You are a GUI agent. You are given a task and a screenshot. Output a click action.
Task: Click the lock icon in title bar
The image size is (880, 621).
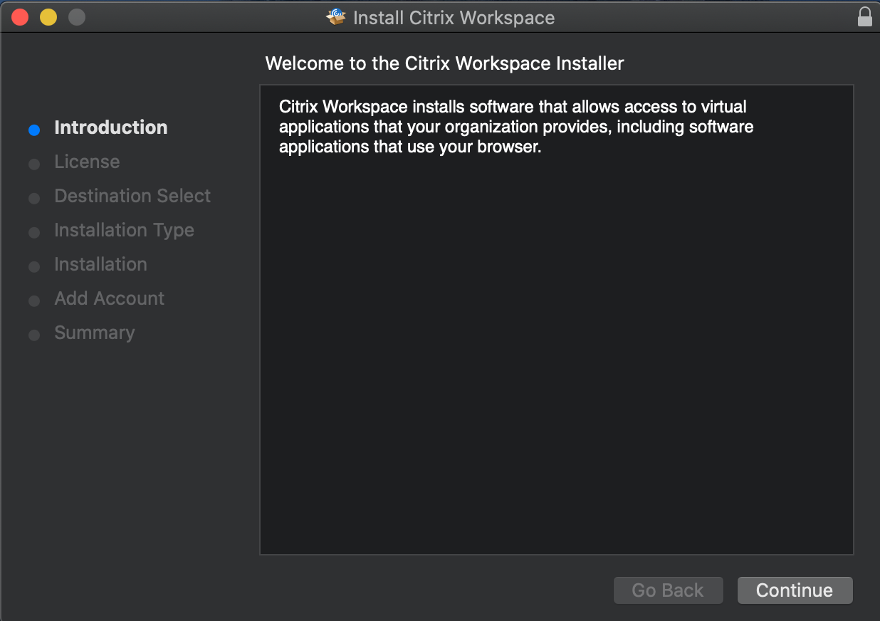tap(865, 17)
